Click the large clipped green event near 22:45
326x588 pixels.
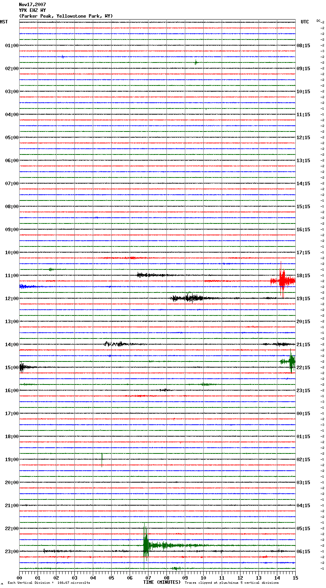click(145, 545)
